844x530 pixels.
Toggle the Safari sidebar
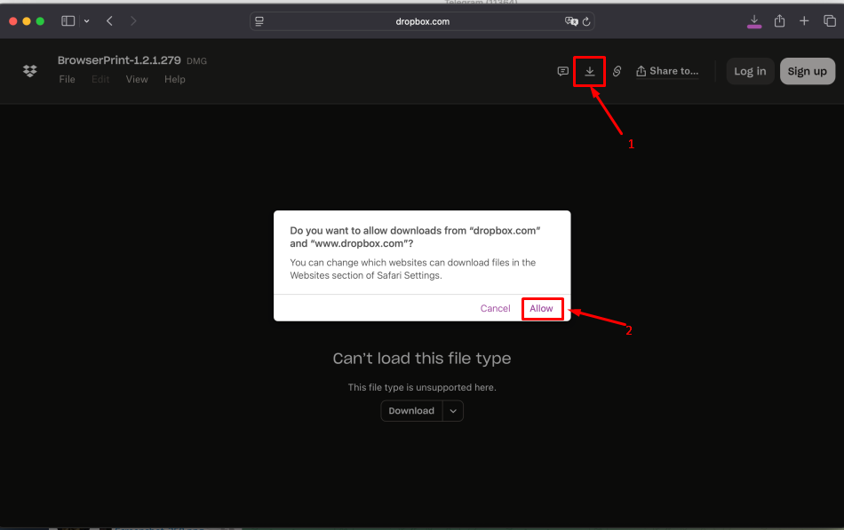click(68, 21)
